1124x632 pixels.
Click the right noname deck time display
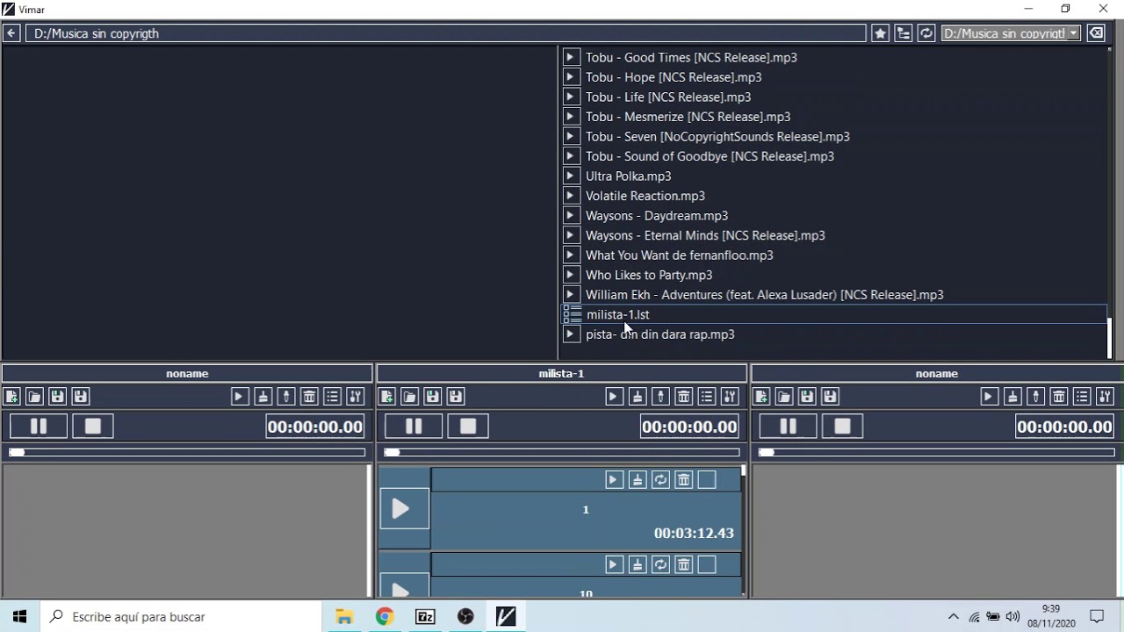click(1064, 427)
